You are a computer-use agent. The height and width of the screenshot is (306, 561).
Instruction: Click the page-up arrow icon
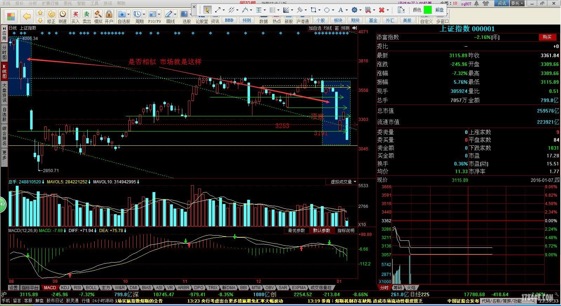coord(40,12)
